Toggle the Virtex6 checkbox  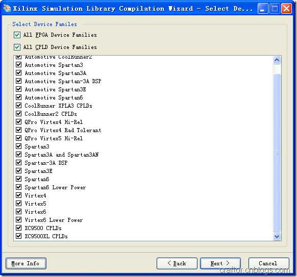18,212
